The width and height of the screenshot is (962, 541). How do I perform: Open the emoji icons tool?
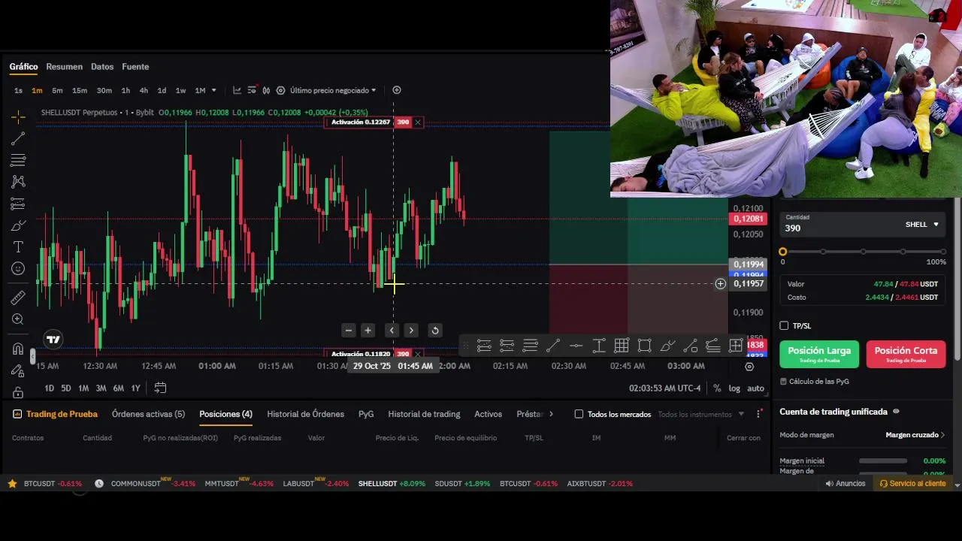(x=18, y=269)
